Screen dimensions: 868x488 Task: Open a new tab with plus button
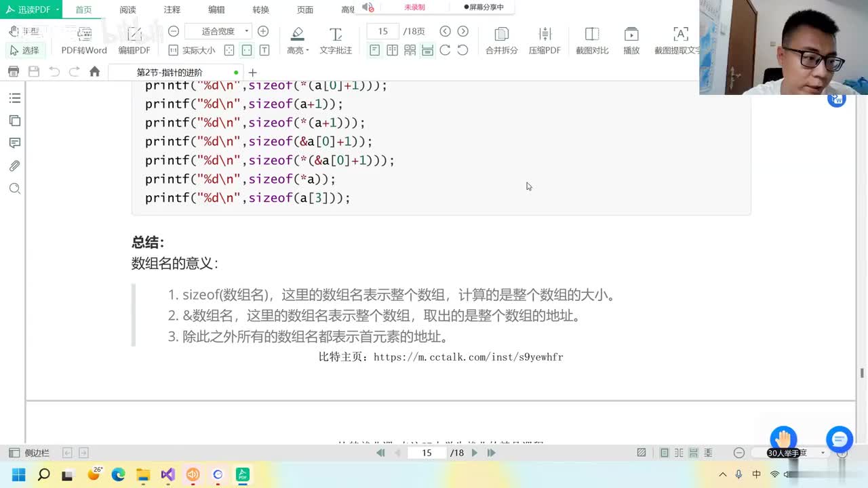pos(253,73)
